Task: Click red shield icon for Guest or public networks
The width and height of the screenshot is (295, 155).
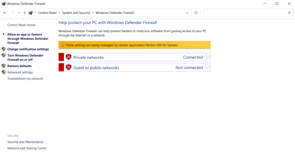Action: 69,67
